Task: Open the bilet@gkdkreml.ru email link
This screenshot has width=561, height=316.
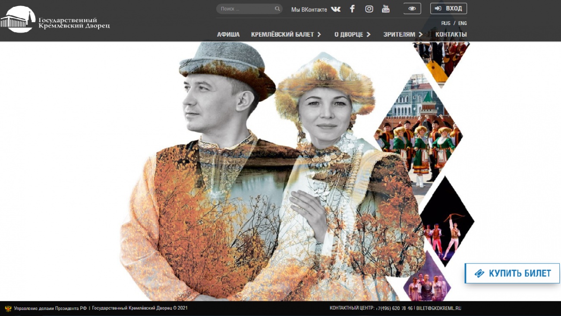Action: click(x=438, y=308)
